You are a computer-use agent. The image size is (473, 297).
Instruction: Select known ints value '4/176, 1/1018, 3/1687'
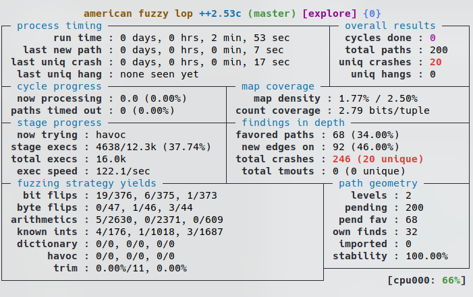pos(159,232)
